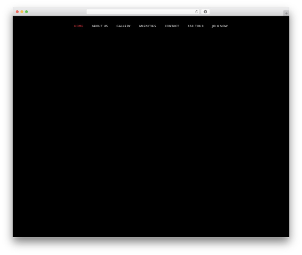Maximize the browser using the green button
Viewport: 302px width, 255px height.
click(x=27, y=11)
